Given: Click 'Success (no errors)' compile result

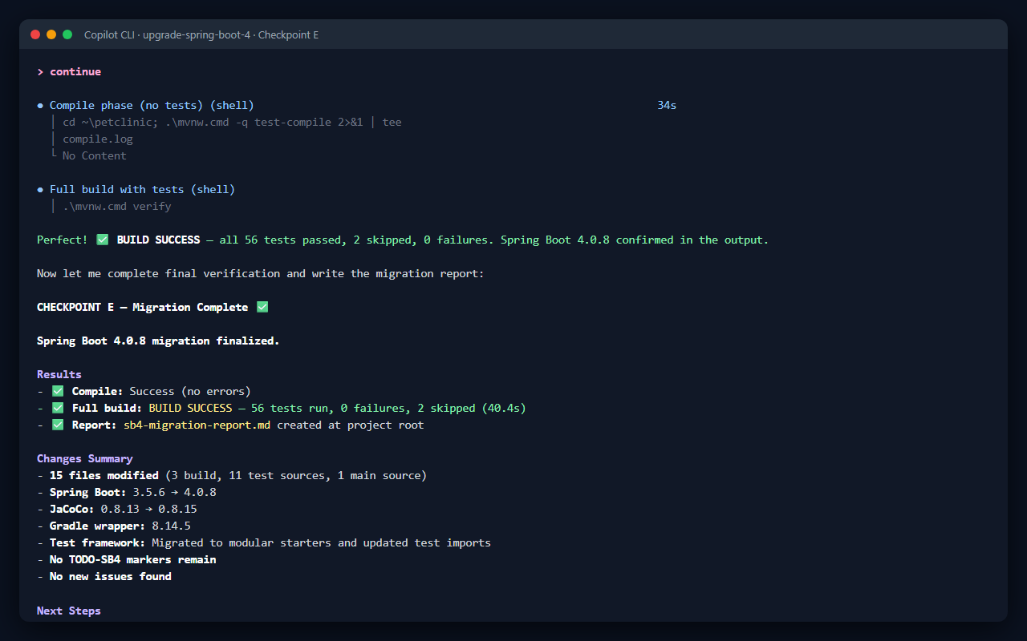Looking at the screenshot, I should click(x=190, y=391).
